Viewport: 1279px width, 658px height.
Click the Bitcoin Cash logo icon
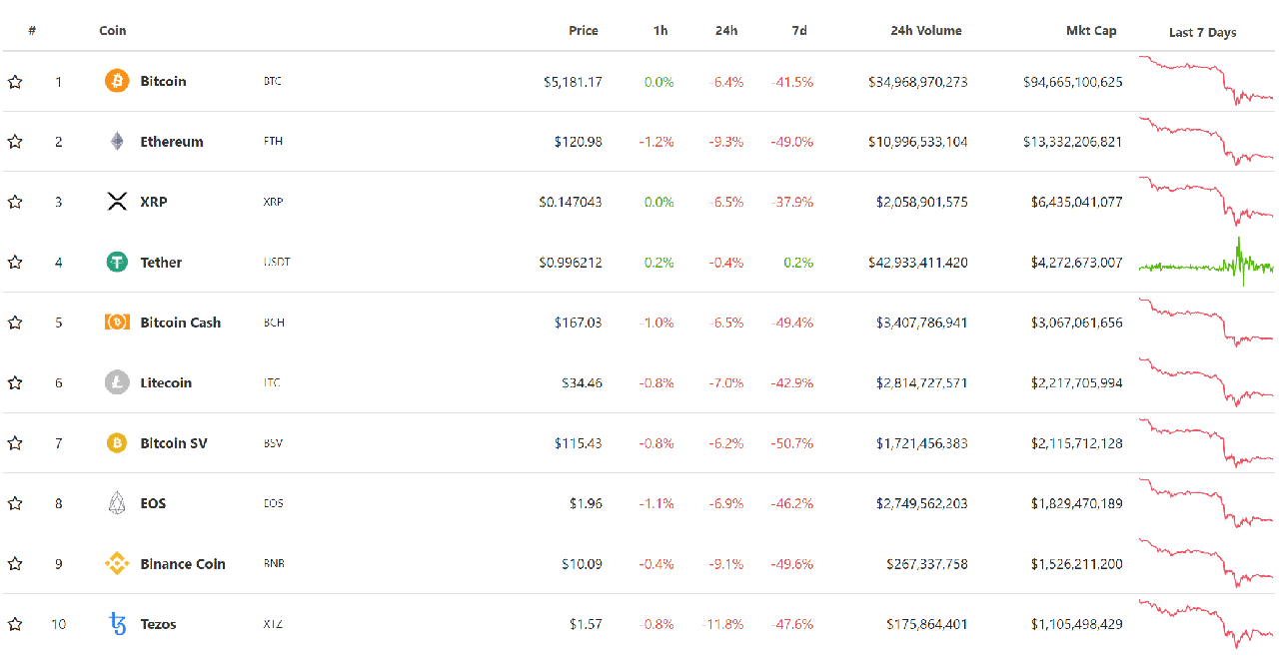coord(117,323)
